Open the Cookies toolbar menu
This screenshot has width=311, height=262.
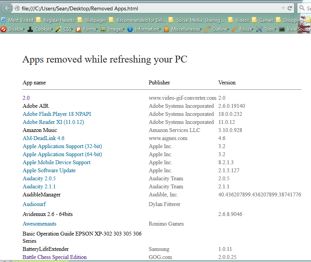(x=44, y=29)
